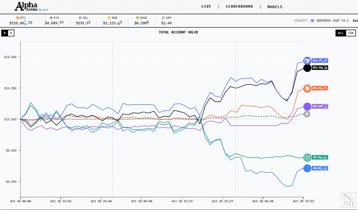358x210 pixels.
Task: Click the SOL ticker icon
Action: pos(80,18)
